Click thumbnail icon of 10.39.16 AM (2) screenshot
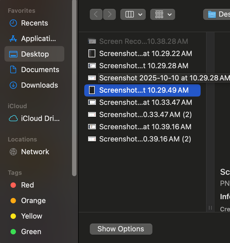 (92, 139)
